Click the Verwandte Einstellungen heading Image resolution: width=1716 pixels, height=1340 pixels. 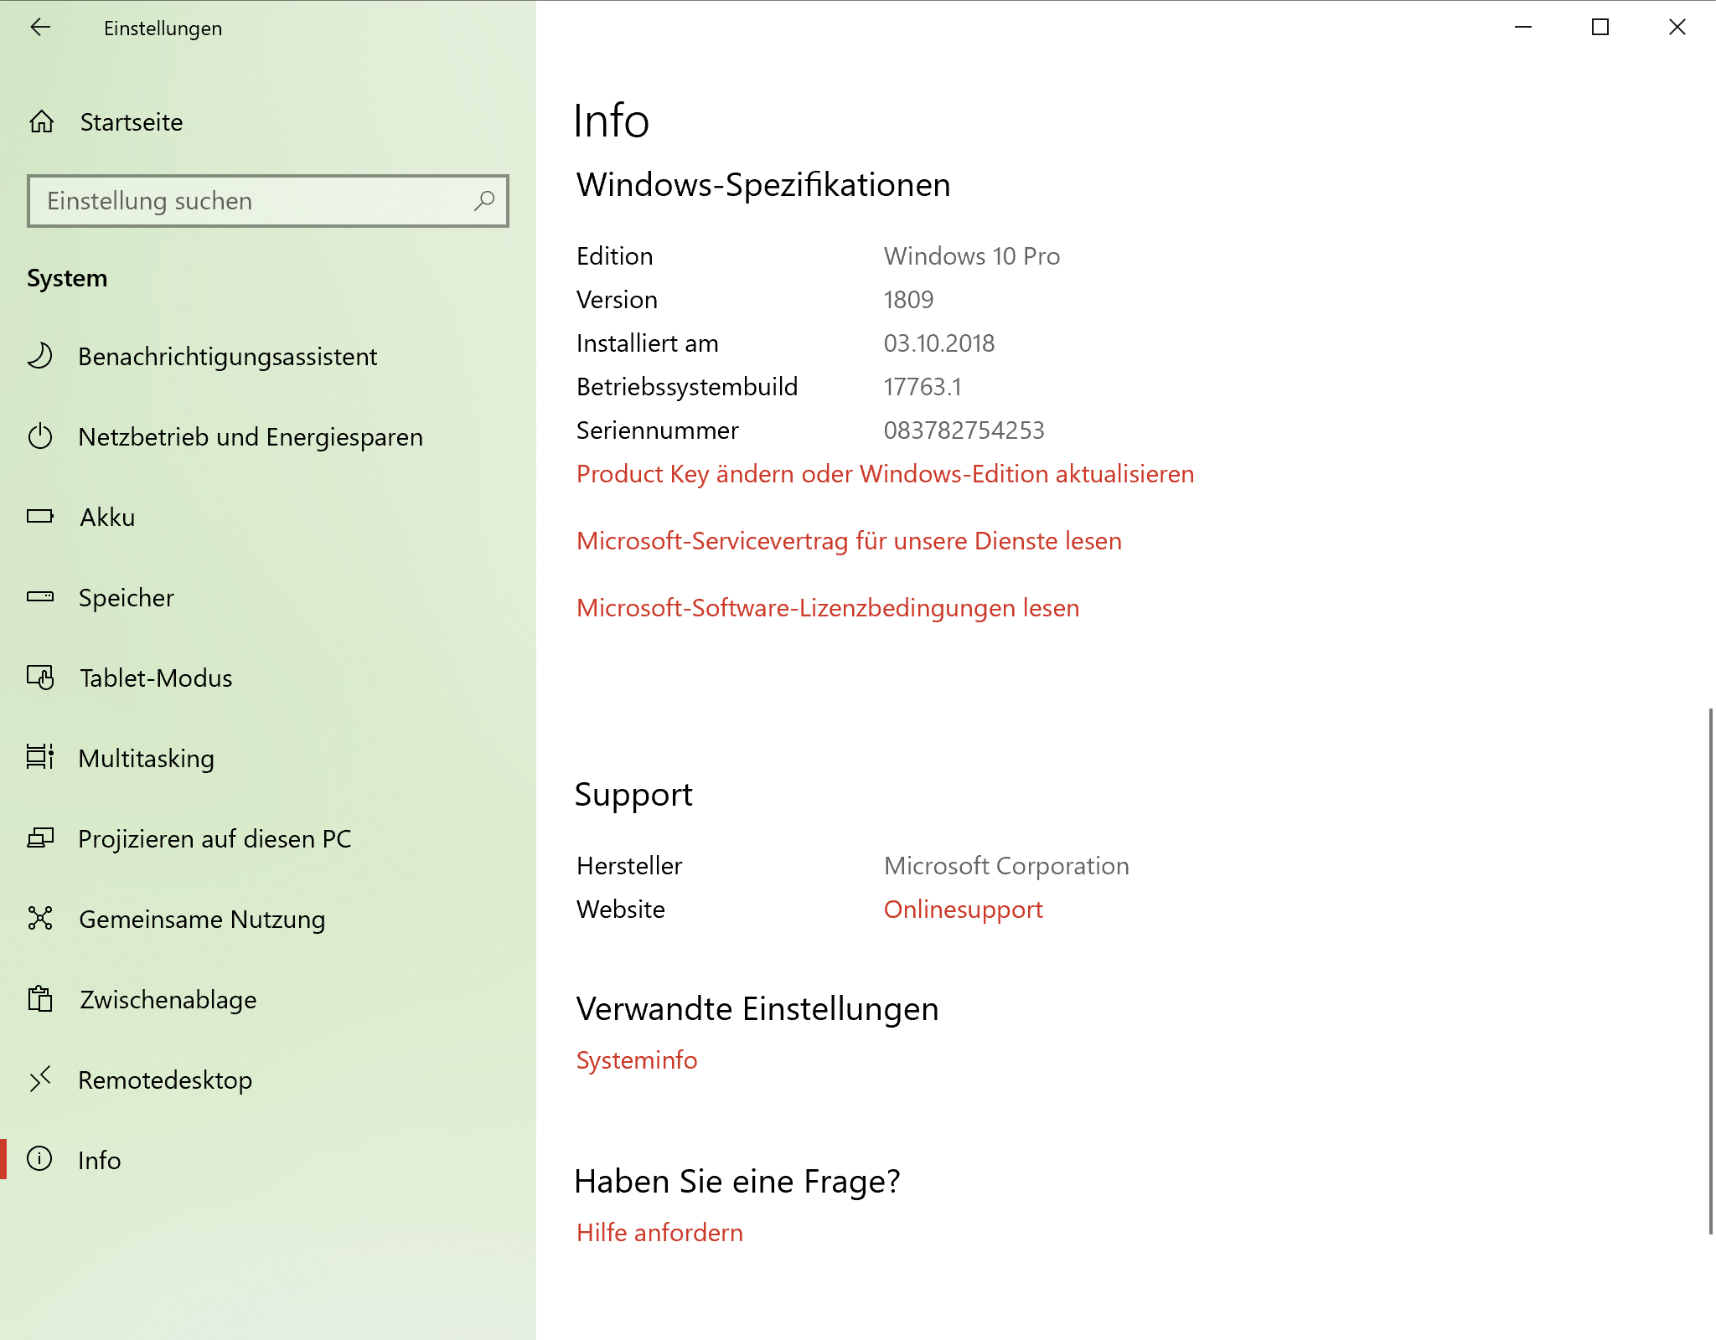757,1008
